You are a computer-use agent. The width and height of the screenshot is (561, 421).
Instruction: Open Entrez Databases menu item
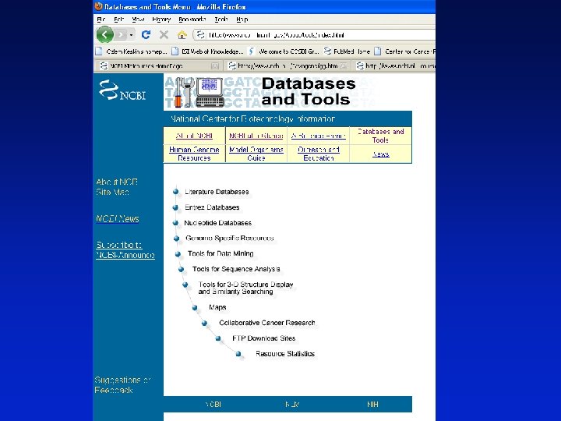(x=212, y=207)
